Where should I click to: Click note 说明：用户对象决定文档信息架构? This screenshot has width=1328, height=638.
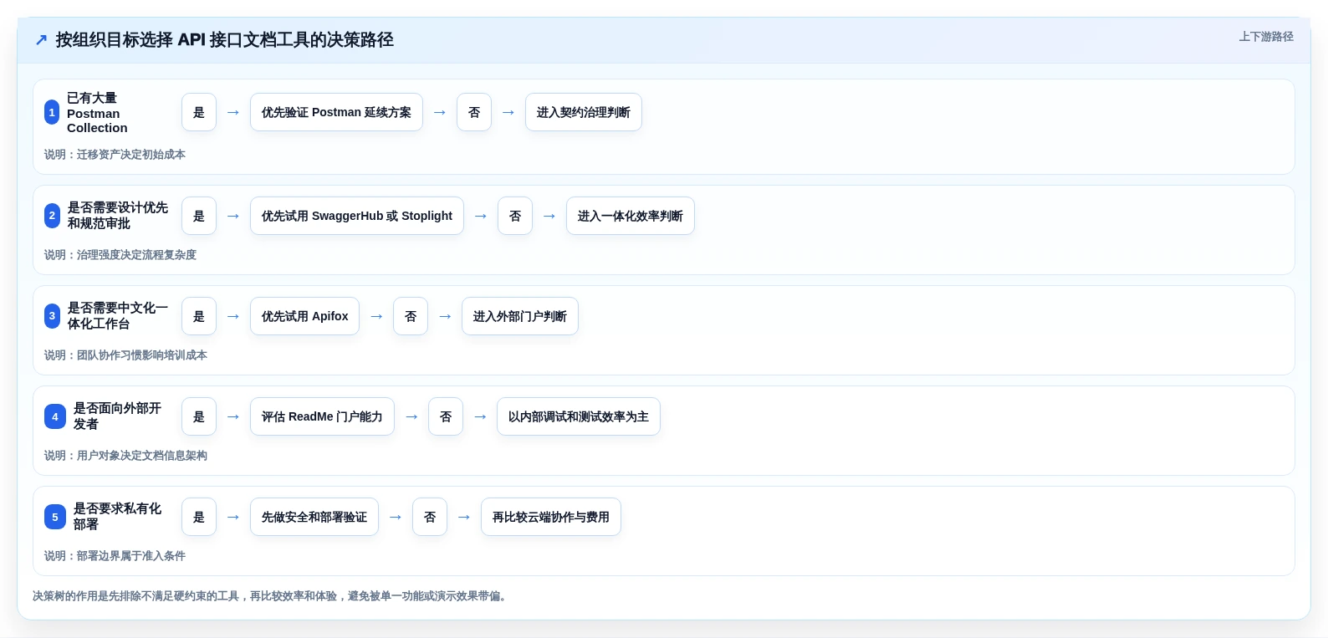pyautogui.click(x=125, y=456)
